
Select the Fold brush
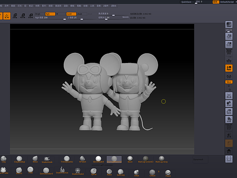point(31,170)
